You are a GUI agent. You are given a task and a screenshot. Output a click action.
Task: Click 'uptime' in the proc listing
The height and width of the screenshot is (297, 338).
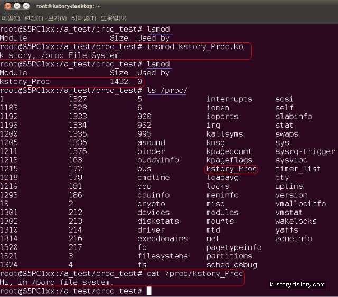click(289, 187)
